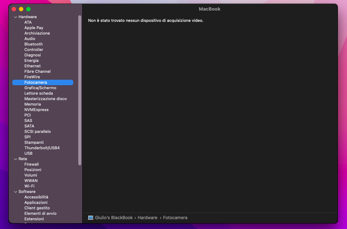Open Grafica/Schermo details
347x229 pixels.
point(40,88)
